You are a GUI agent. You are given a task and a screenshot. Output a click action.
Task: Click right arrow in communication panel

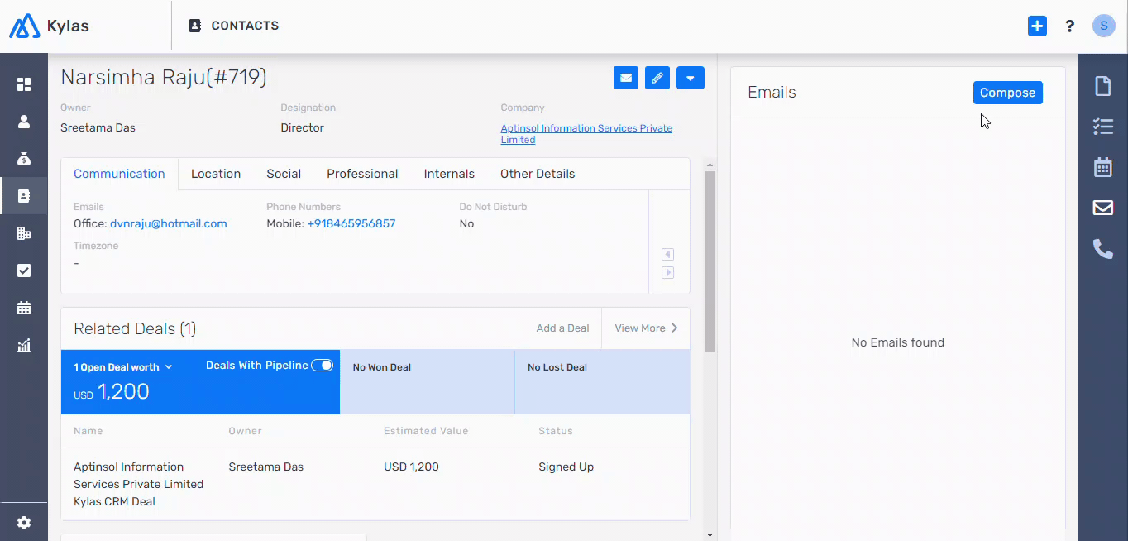(668, 273)
